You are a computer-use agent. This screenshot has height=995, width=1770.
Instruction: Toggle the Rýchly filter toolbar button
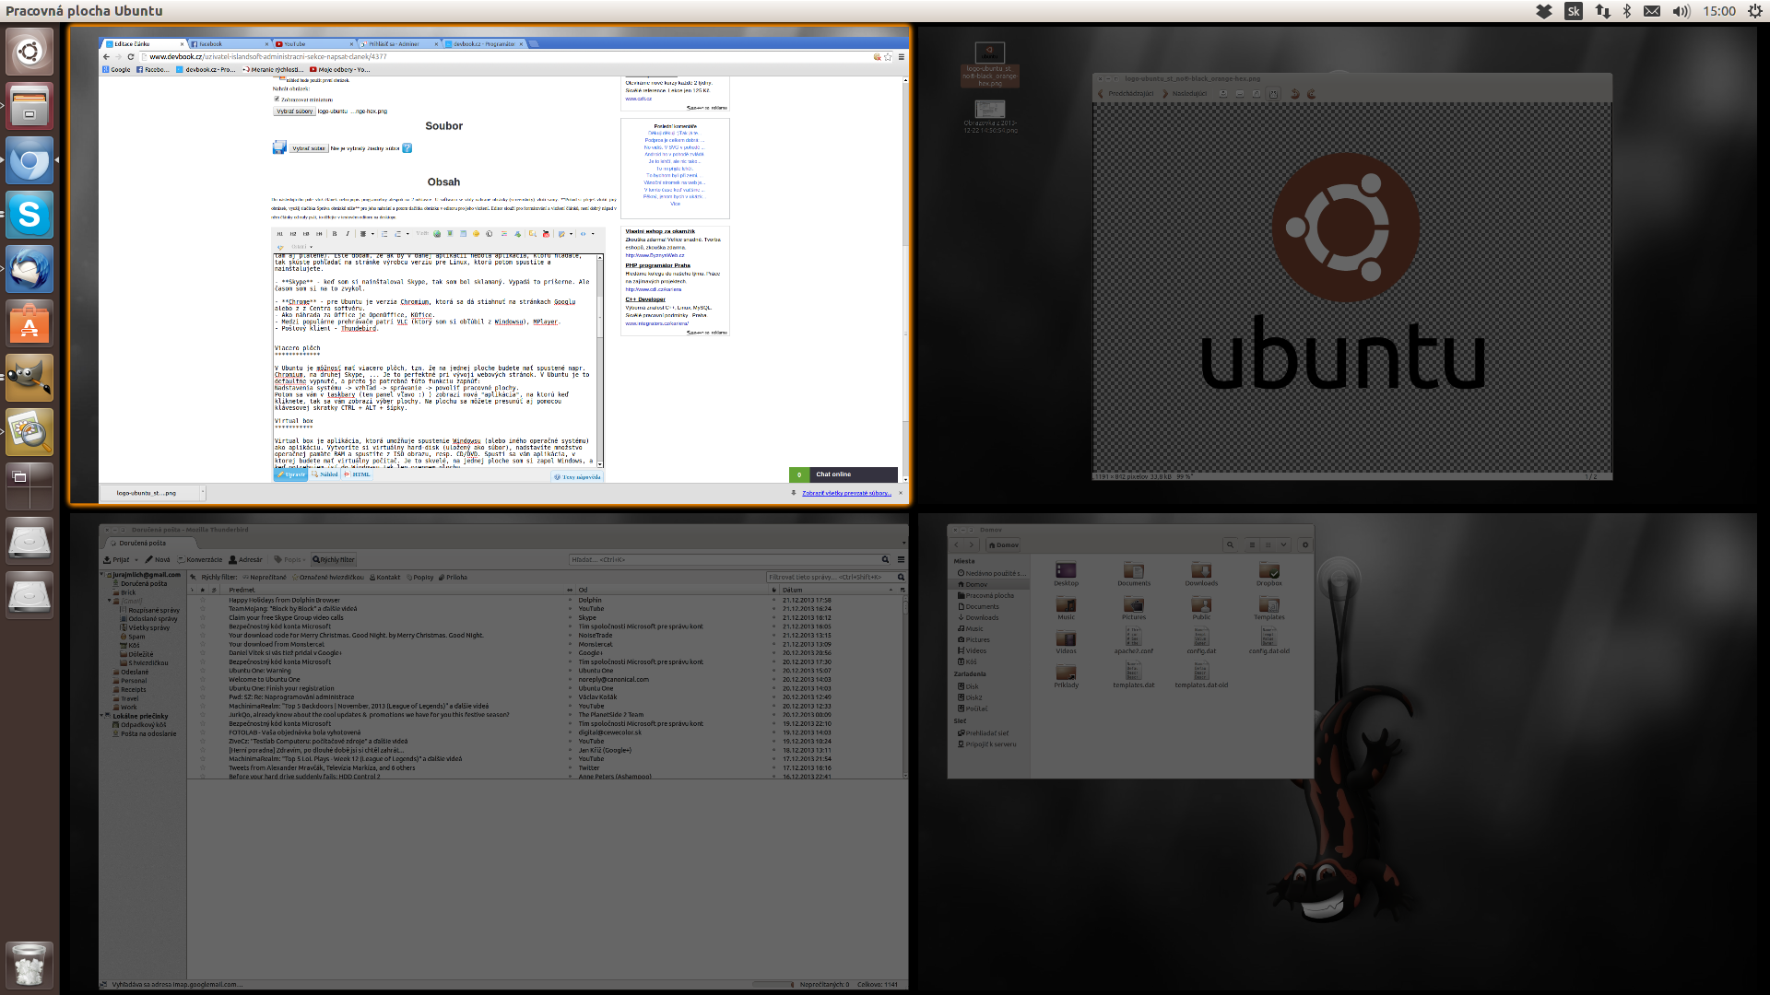pyautogui.click(x=334, y=559)
